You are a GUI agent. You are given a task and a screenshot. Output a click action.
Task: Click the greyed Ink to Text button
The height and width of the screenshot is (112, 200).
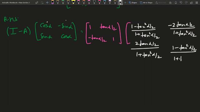[161, 2]
